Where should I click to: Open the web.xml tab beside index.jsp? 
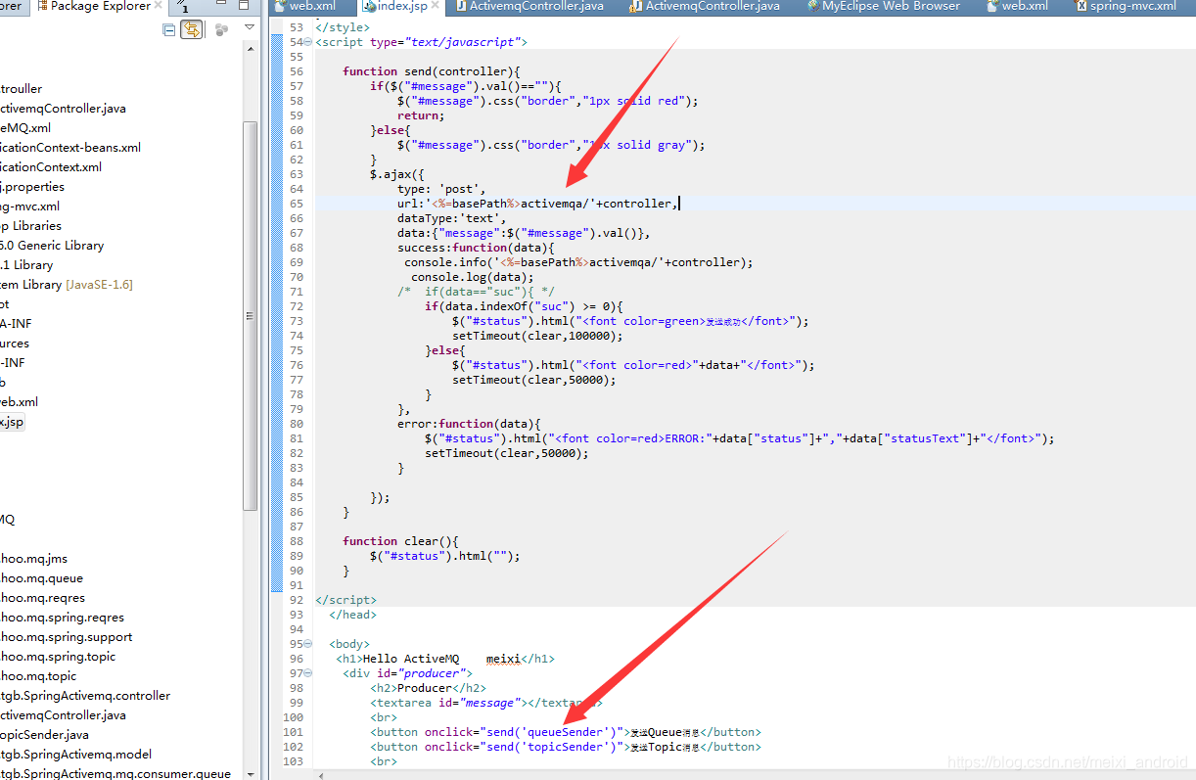304,6
